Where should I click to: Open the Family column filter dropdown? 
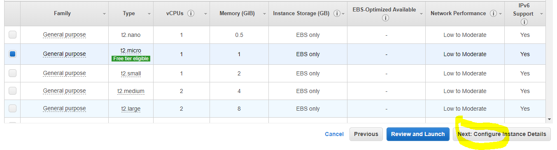[x=104, y=14]
